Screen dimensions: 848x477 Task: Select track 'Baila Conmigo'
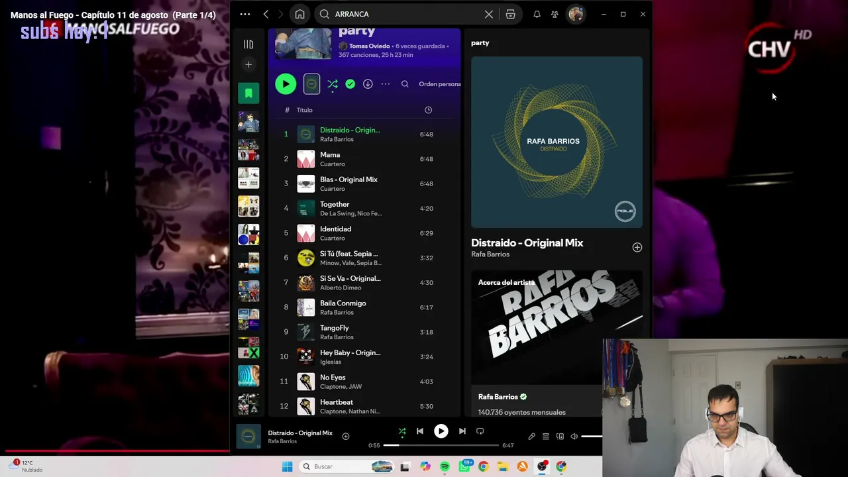(x=363, y=307)
